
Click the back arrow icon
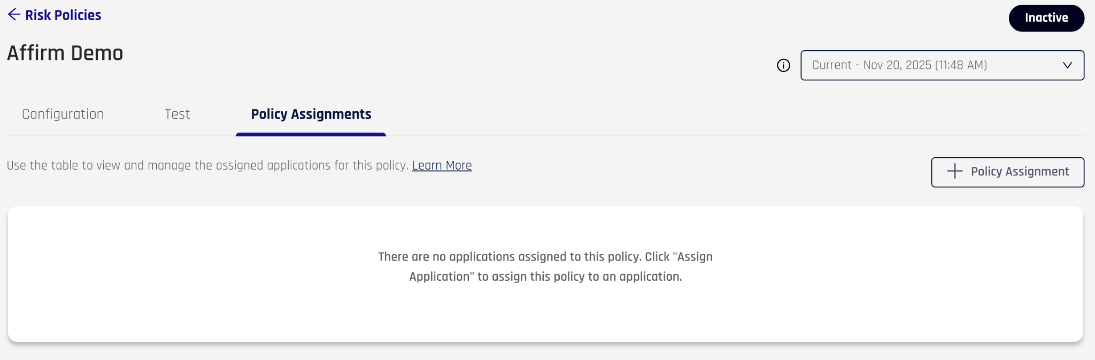point(14,15)
